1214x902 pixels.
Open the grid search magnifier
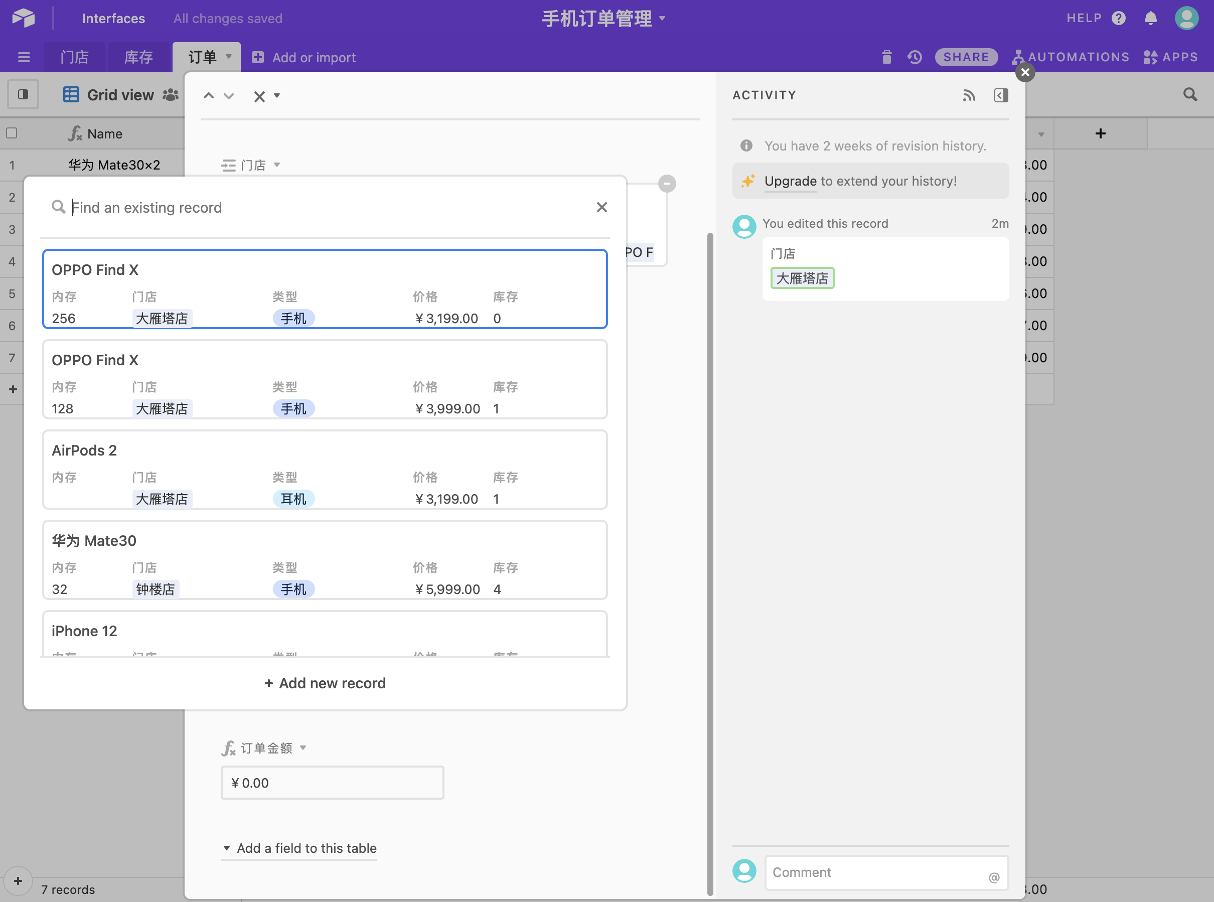coord(1190,94)
